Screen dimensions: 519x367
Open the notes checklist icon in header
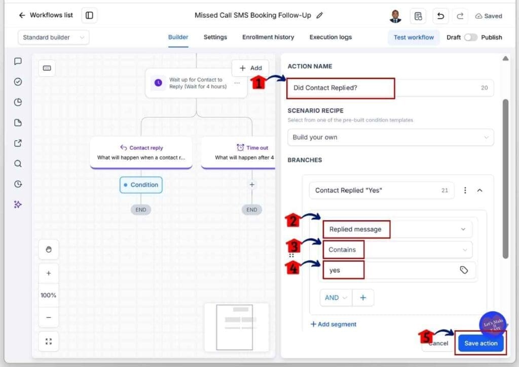(x=418, y=16)
